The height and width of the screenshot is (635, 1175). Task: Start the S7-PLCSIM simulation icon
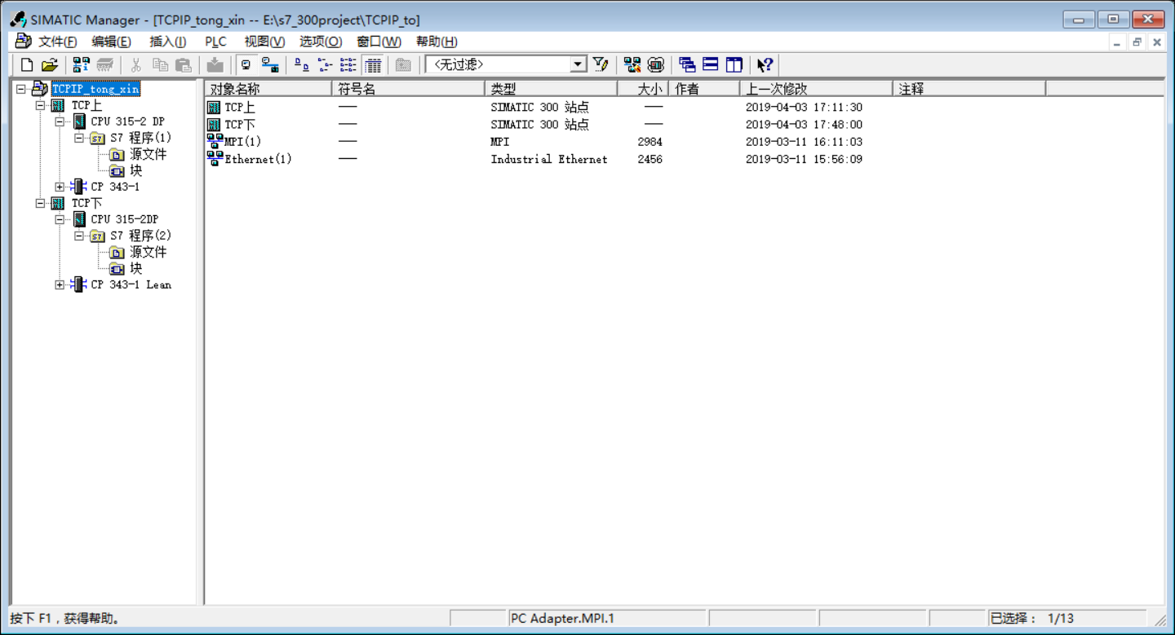pyautogui.click(x=655, y=64)
